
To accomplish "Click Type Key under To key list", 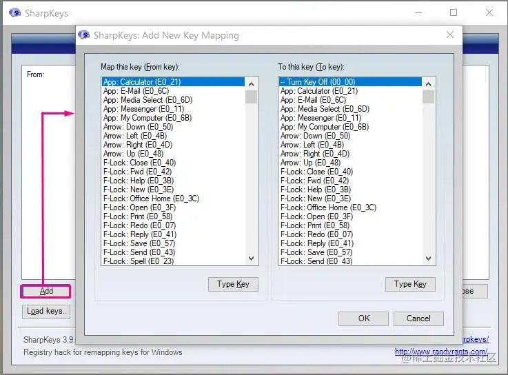I will (410, 284).
